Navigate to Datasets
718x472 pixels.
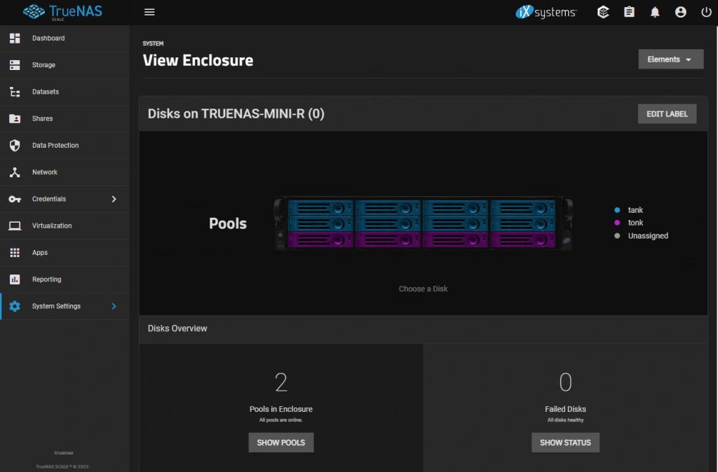[65, 92]
